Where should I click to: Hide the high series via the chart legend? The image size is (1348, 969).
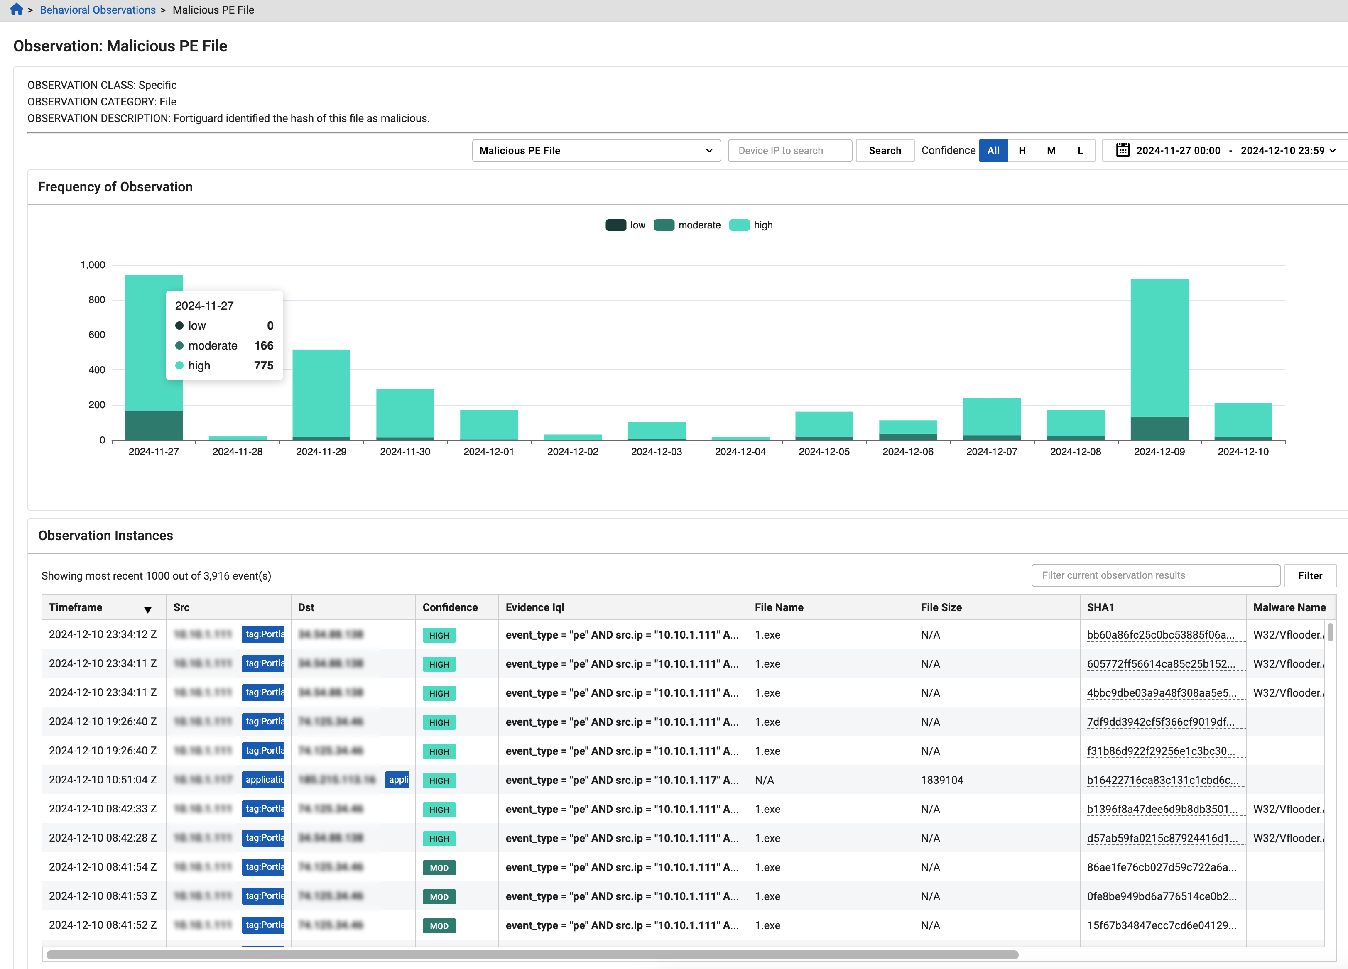point(751,225)
